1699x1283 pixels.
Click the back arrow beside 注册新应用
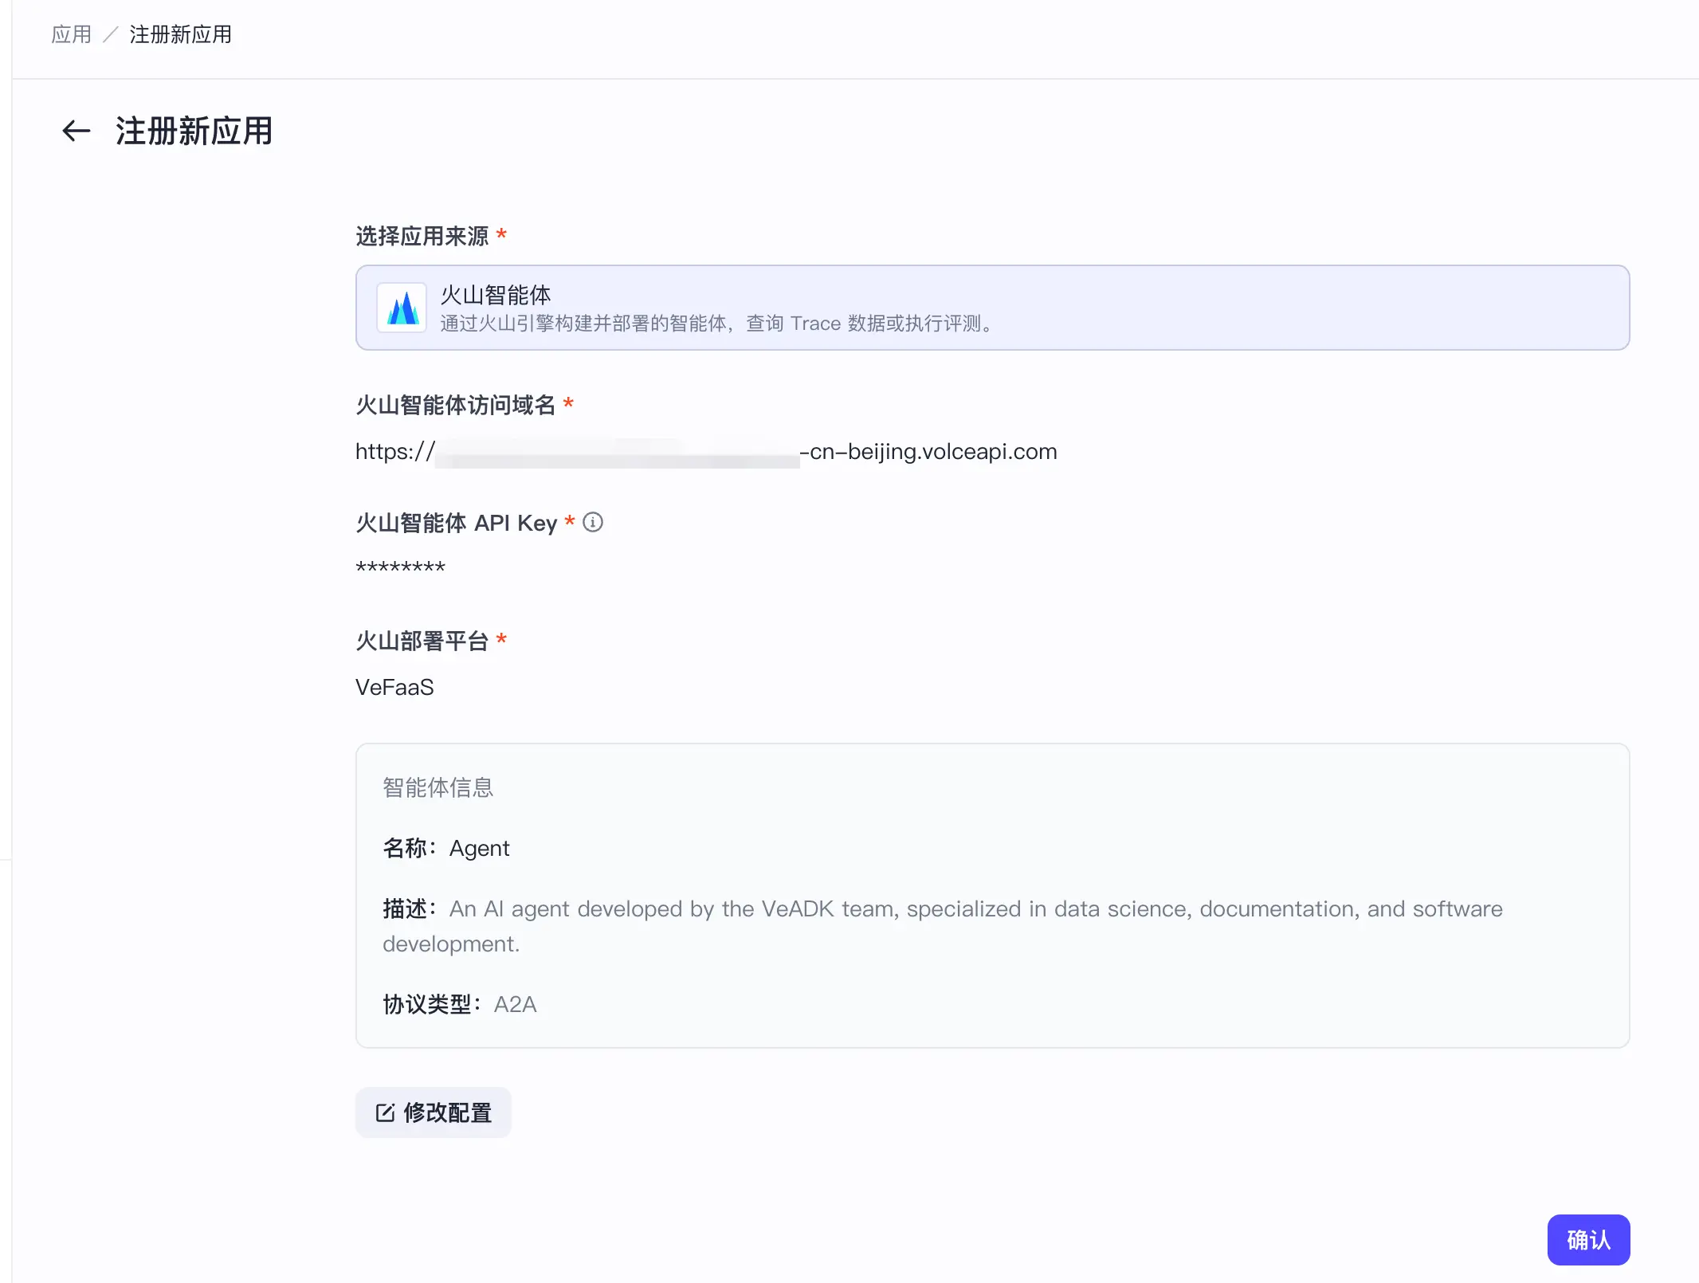pyautogui.click(x=77, y=131)
